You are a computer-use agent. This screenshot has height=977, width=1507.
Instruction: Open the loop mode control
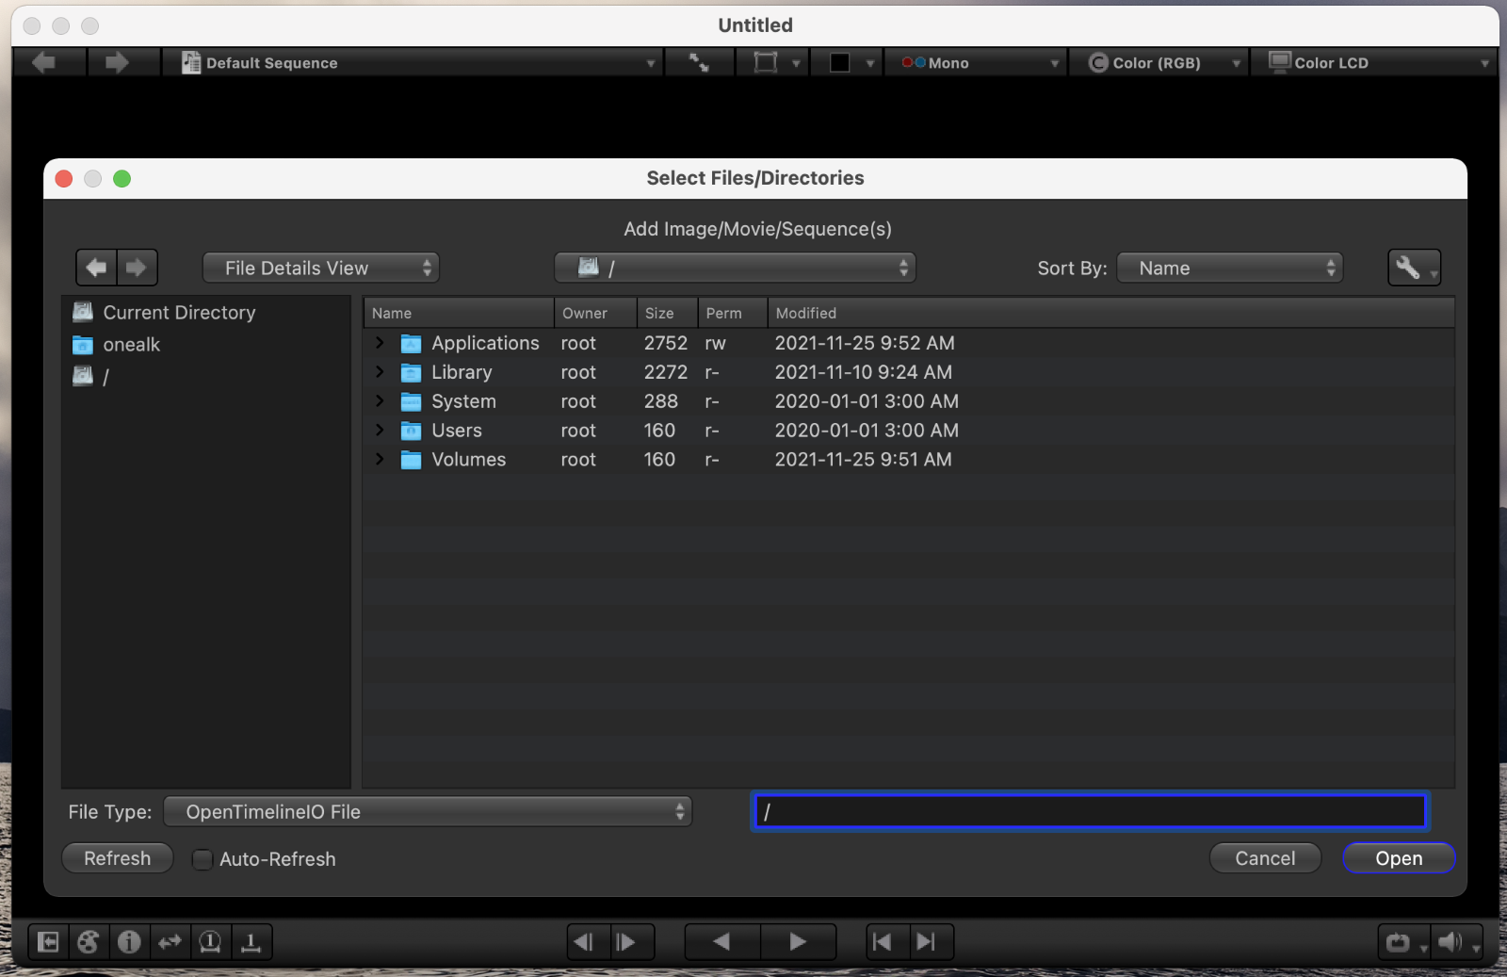(1402, 941)
